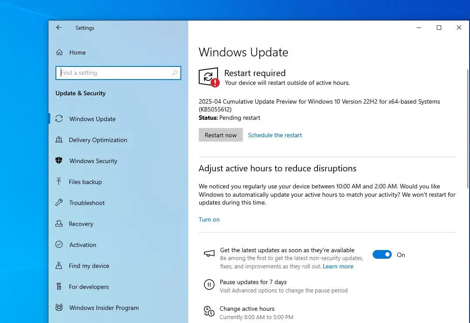Click the pause updates circle icon
Viewport: 470px width, 323px height.
[x=209, y=284]
